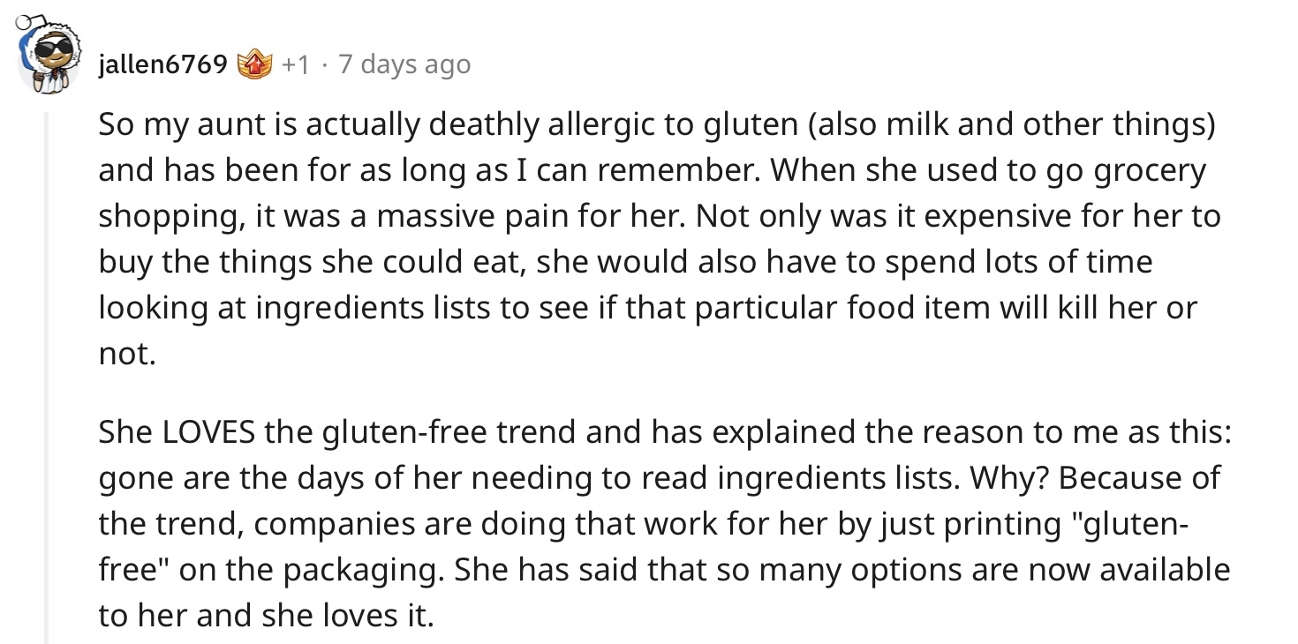Viewport: 1298px width, 644px height.
Task: Click the sunglasses on the avatar image
Action: click(49, 50)
